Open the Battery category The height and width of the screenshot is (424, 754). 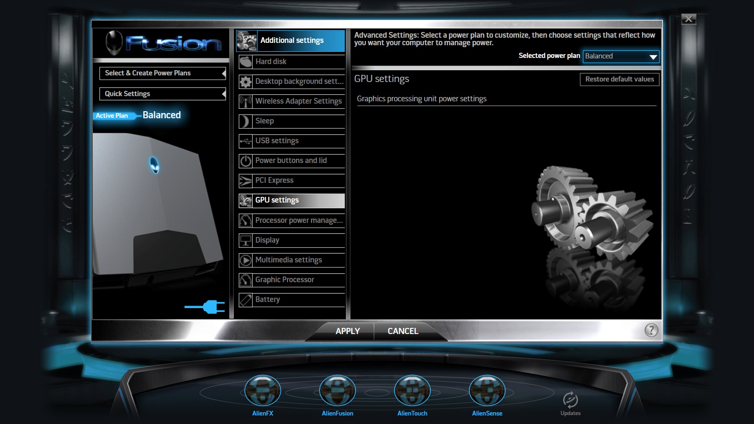pyautogui.click(x=292, y=300)
